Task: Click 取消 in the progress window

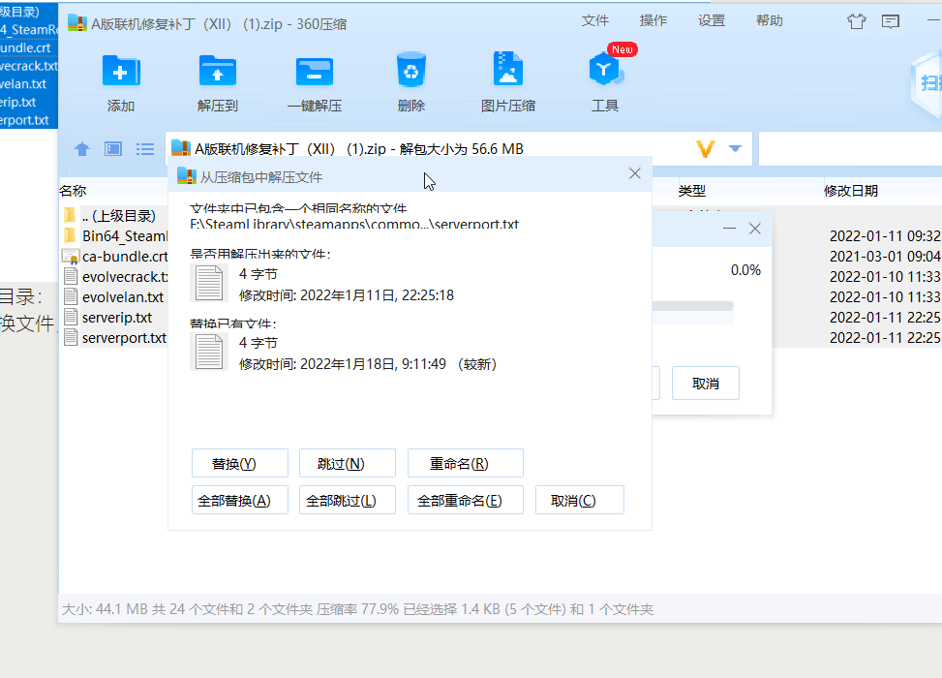Action: click(x=706, y=383)
